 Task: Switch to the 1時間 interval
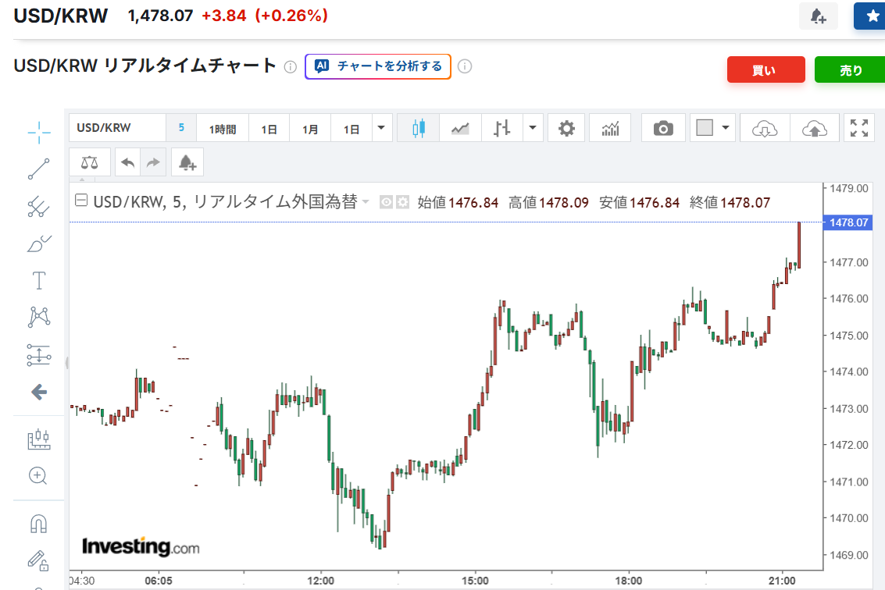[222, 129]
